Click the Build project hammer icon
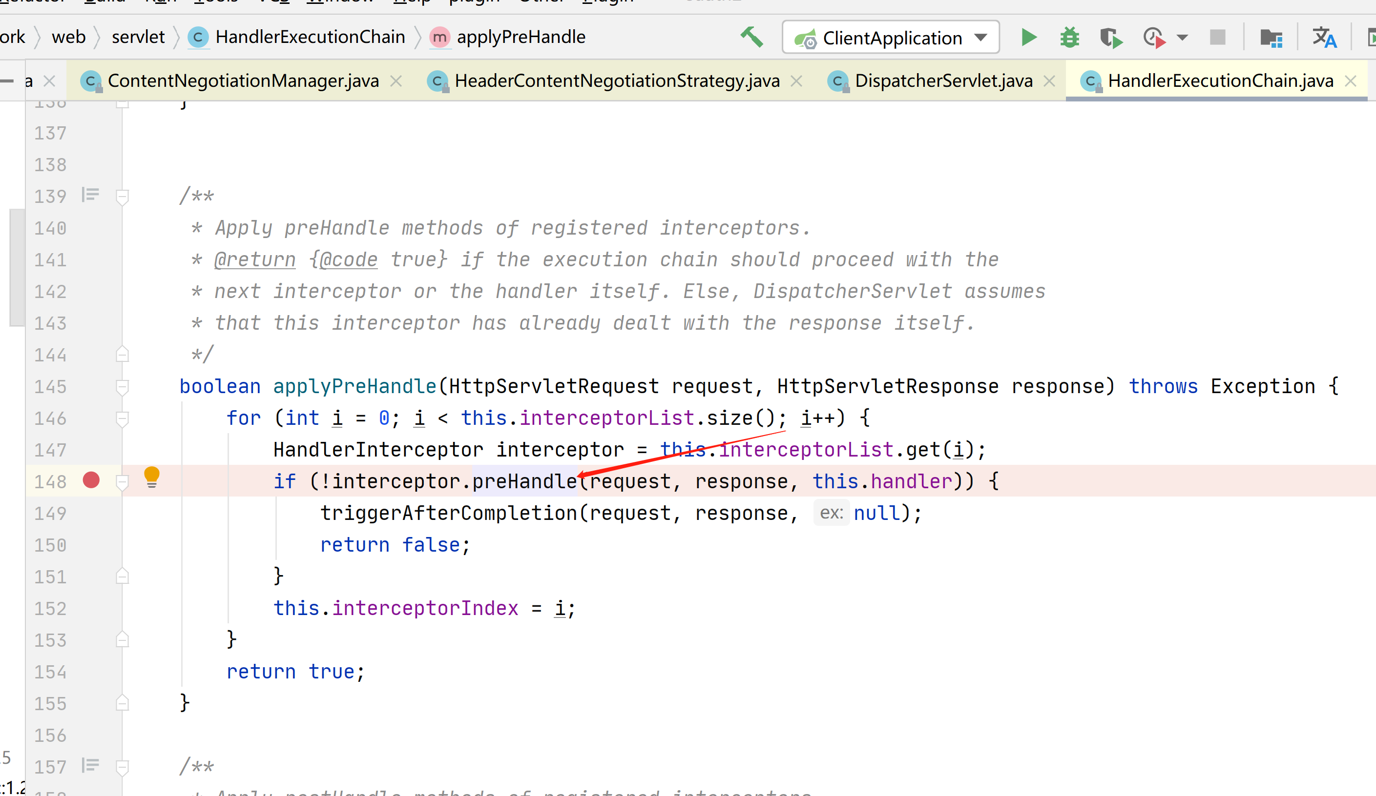The height and width of the screenshot is (796, 1376). [x=752, y=37]
